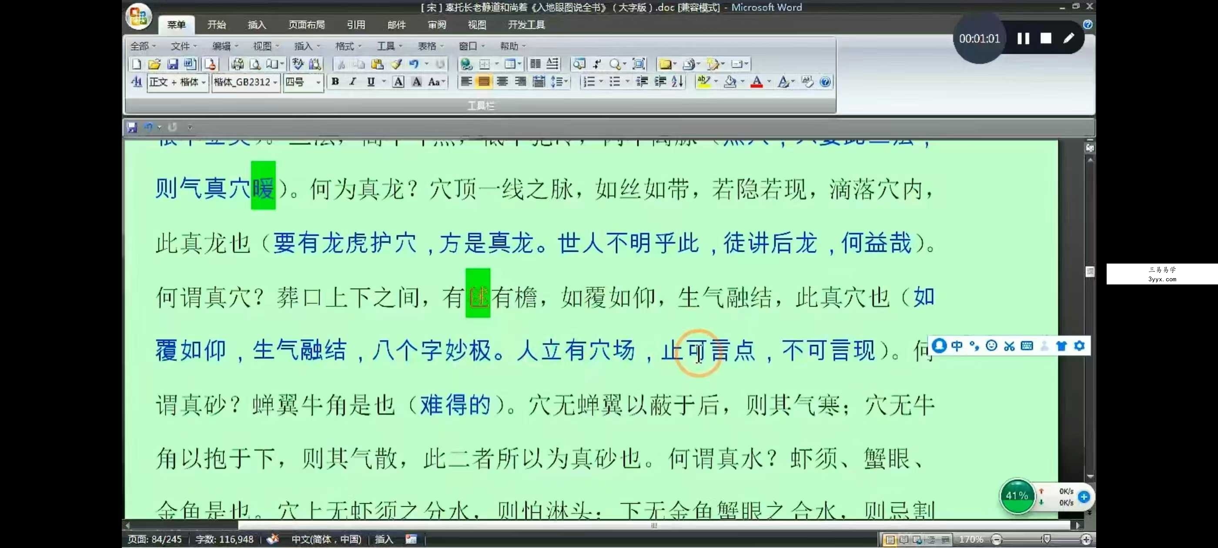Activate the Format Painter brush icon

point(396,64)
